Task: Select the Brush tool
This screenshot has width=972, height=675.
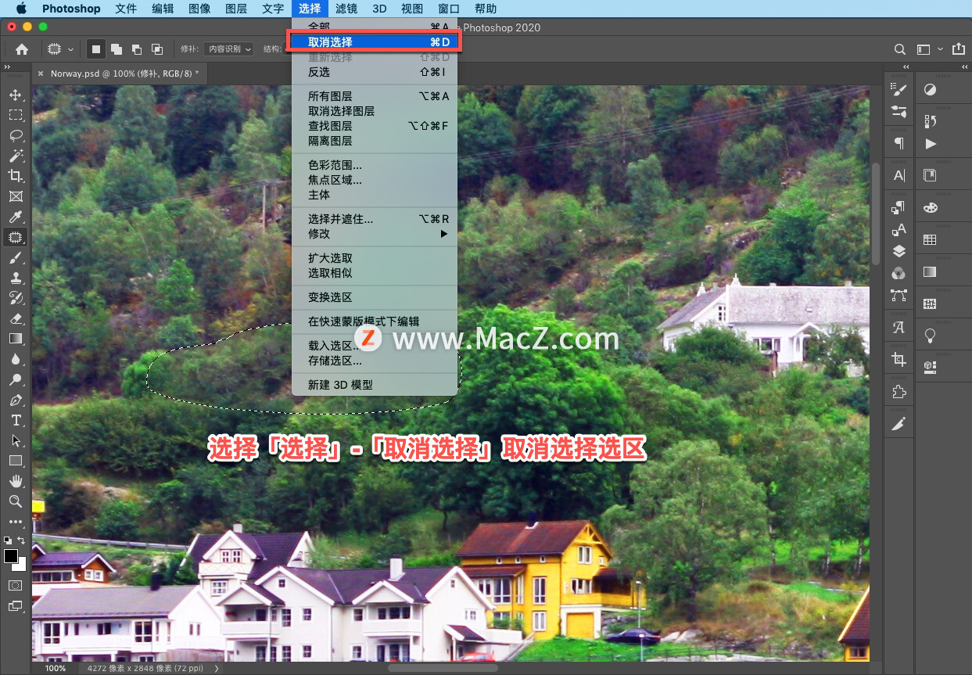Action: click(x=16, y=257)
